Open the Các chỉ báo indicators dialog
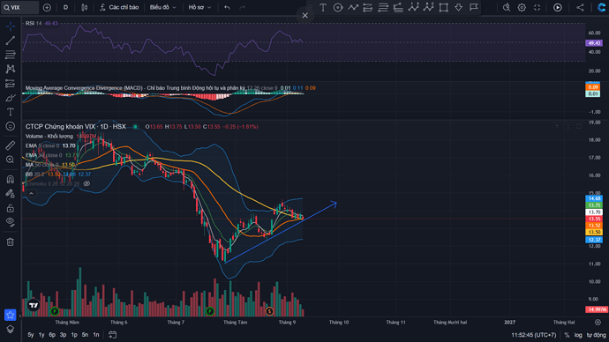 pyautogui.click(x=119, y=7)
